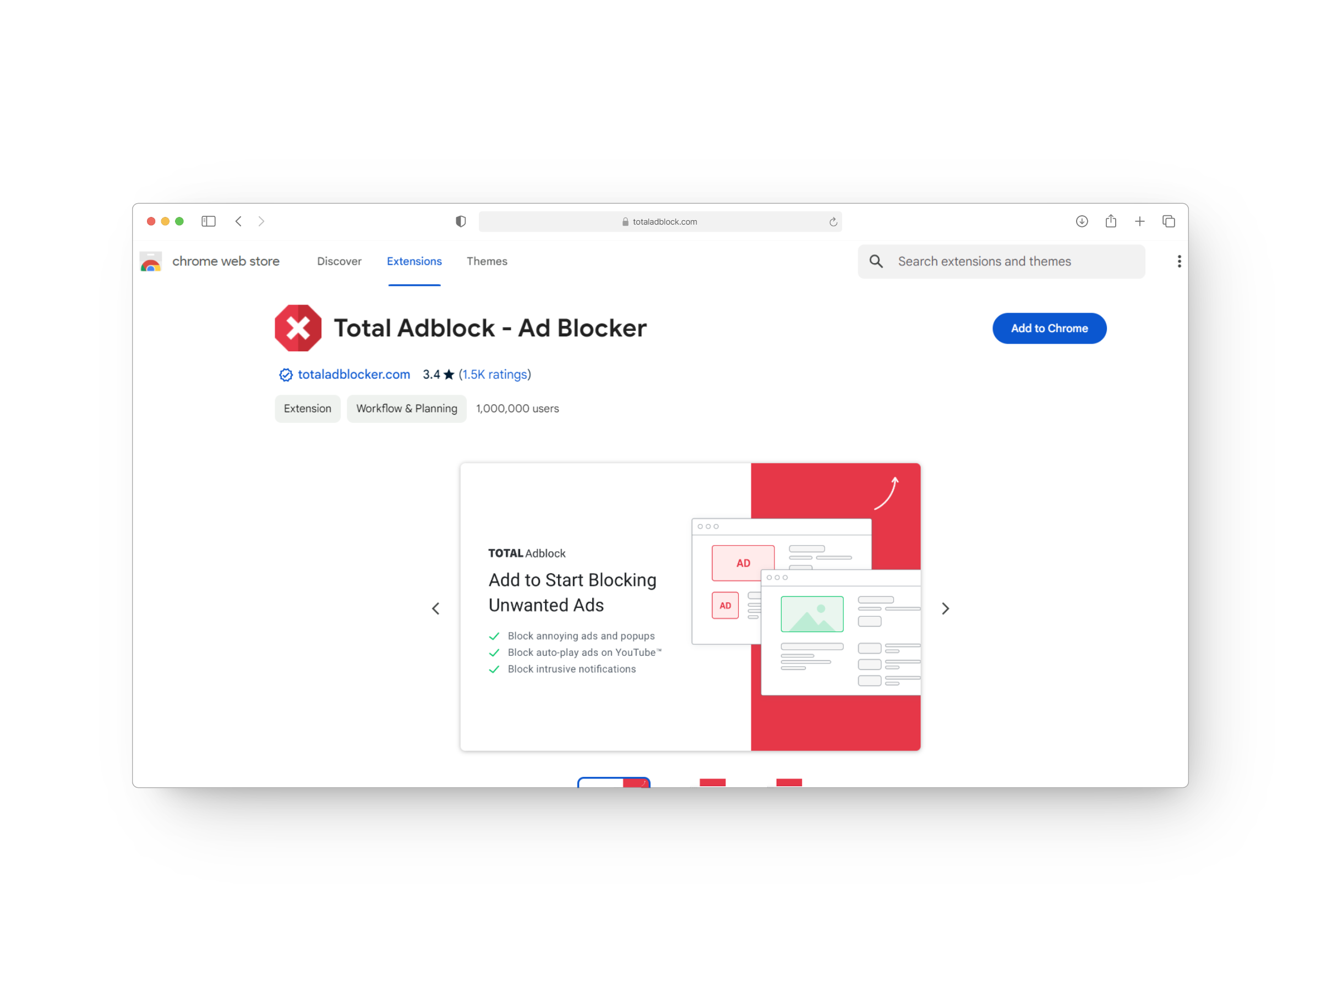Click the Total Adblock extension icon
The image size is (1321, 991).
tap(297, 328)
